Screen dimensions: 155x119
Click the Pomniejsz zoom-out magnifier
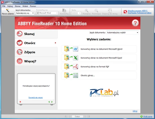(96, 11)
